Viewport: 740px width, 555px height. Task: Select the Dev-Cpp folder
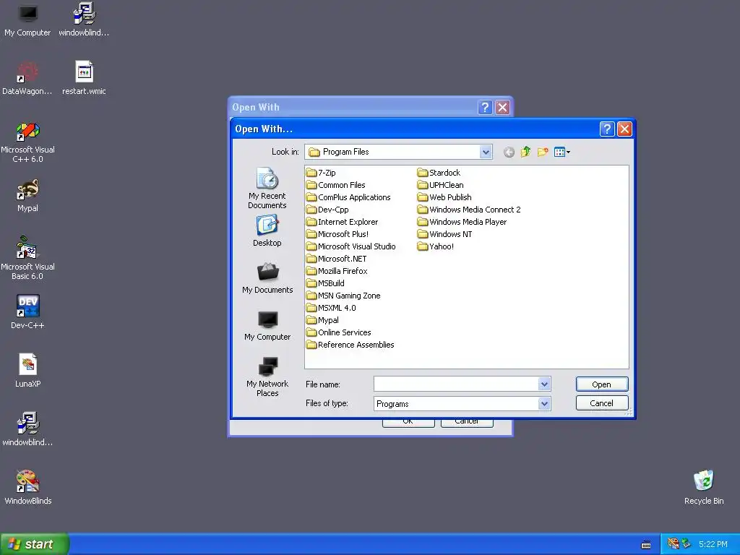[327, 210]
